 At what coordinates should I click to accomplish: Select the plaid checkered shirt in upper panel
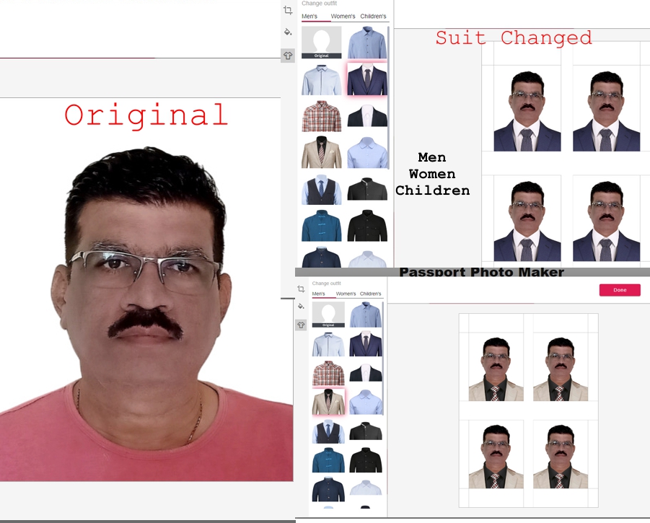pos(321,116)
